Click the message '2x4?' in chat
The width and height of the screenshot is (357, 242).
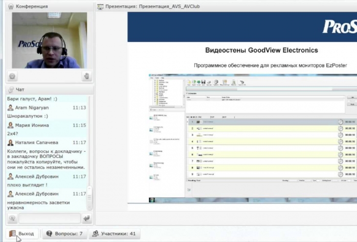coord(13,133)
